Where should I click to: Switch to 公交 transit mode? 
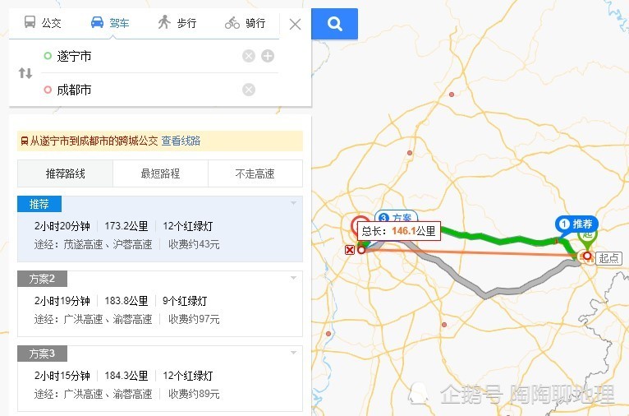[x=43, y=23]
